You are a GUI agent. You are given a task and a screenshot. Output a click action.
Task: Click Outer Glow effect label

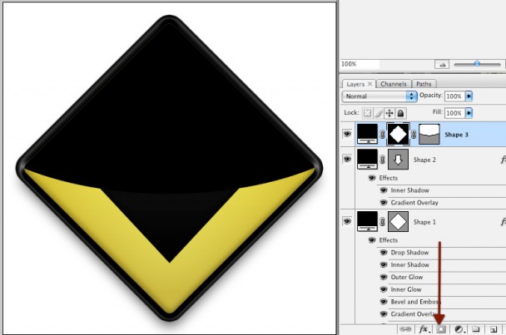407,277
